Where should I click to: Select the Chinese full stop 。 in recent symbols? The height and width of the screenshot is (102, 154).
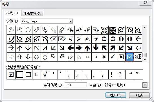(x=79, y=74)
